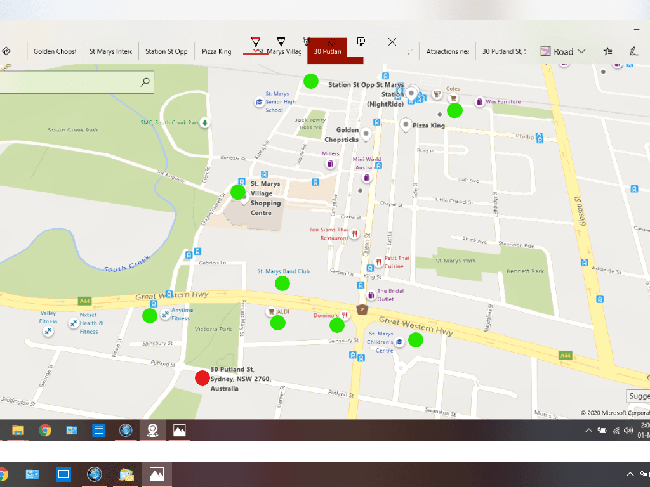The width and height of the screenshot is (650, 487).
Task: Open Google Chrome from inner taskbar
Action: coord(45,431)
